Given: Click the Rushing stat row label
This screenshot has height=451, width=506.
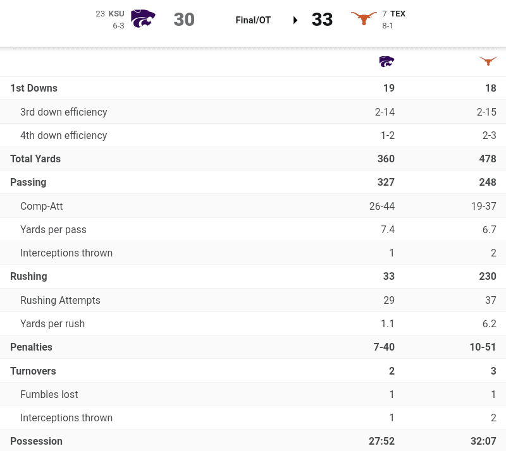Looking at the screenshot, I should [28, 277].
